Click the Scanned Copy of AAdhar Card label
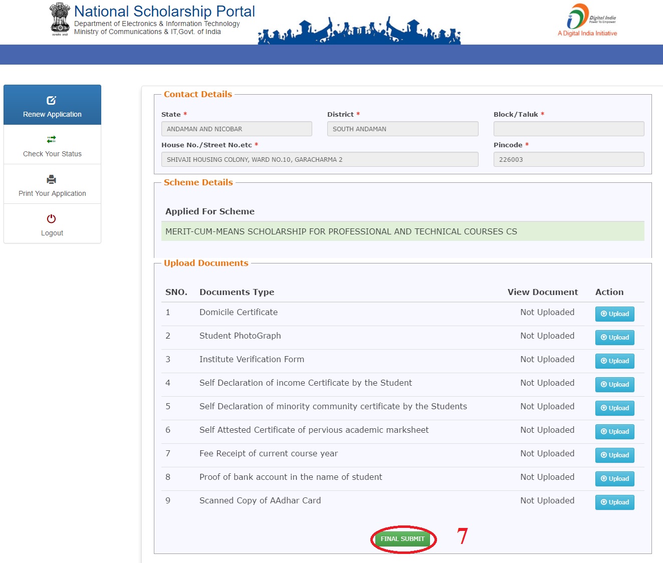The height and width of the screenshot is (563, 663). (x=260, y=500)
